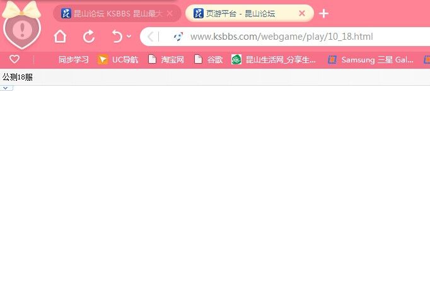Click the 公测18服 text on the page
The image size is (430, 304).
pos(17,77)
